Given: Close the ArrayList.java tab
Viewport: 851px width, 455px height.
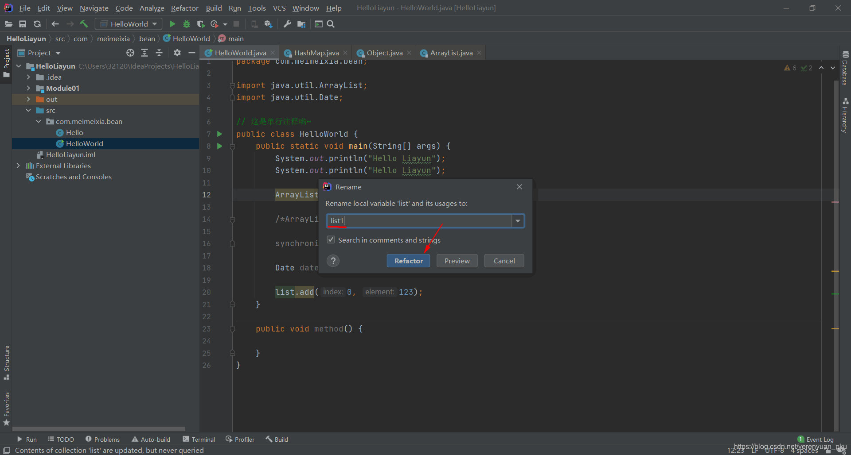Looking at the screenshot, I should 479,53.
